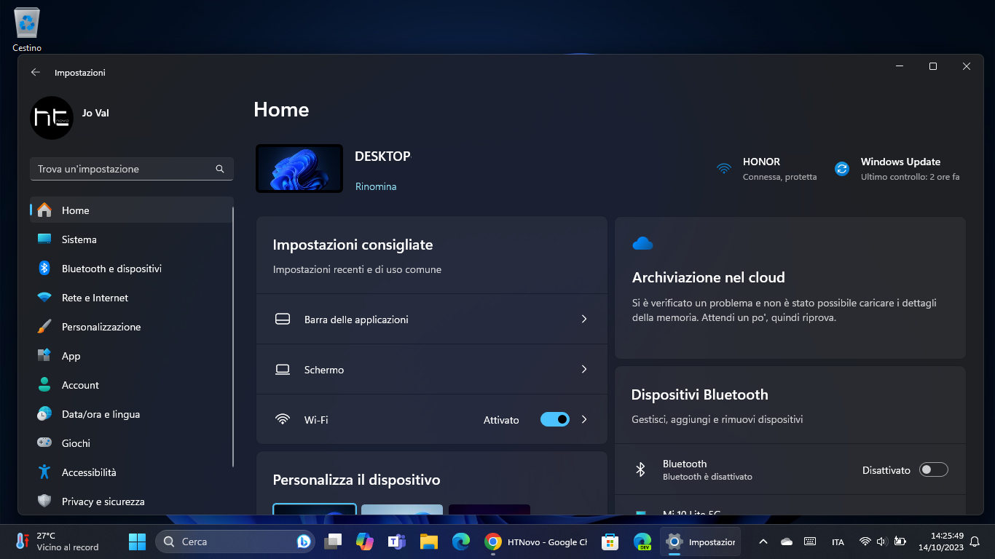Open the clock and date flyout
Screen dimensions: 995x559
tap(941, 542)
